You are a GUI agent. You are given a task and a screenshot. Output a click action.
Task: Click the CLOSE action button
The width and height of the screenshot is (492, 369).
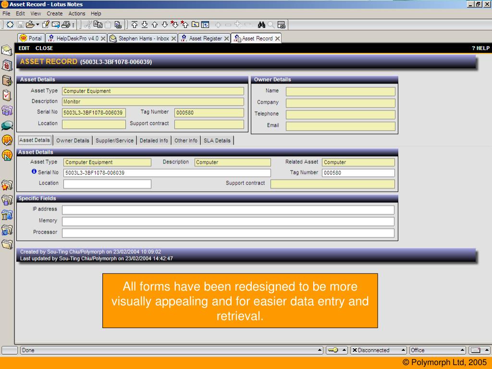(x=44, y=49)
